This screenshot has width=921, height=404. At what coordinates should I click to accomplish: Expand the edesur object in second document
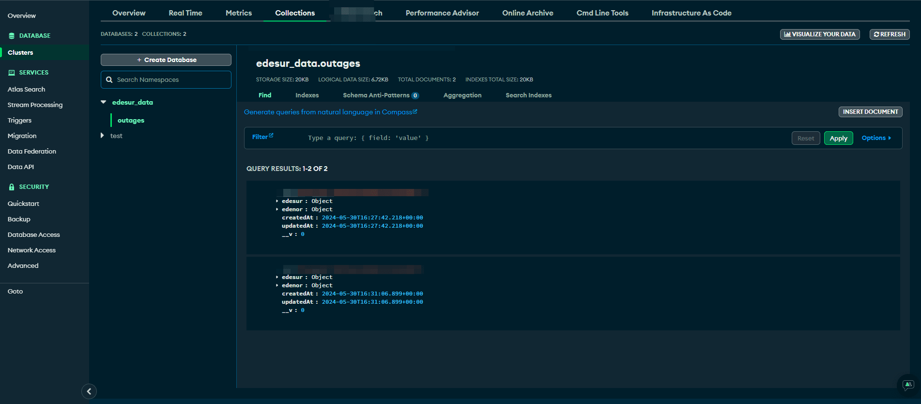click(277, 277)
